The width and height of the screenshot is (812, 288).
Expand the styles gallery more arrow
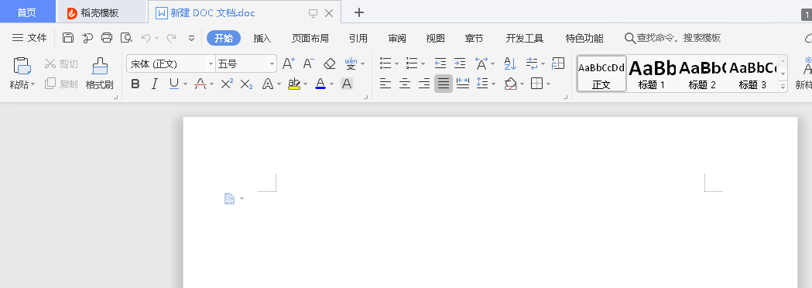(783, 87)
